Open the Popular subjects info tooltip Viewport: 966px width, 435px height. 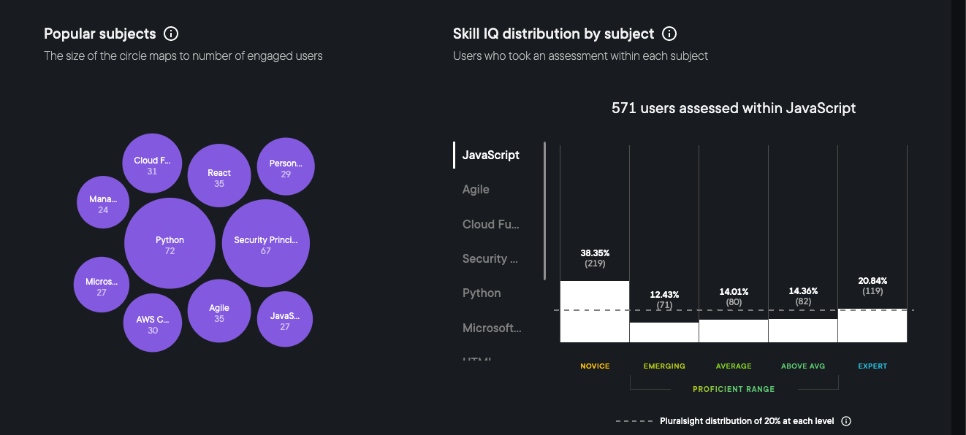(171, 33)
